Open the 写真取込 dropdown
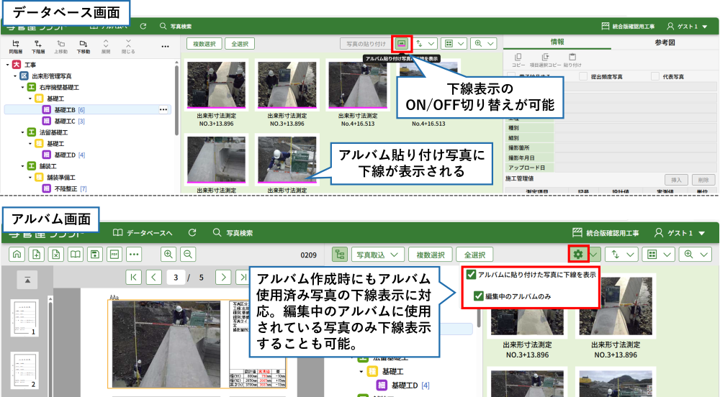 pos(376,255)
